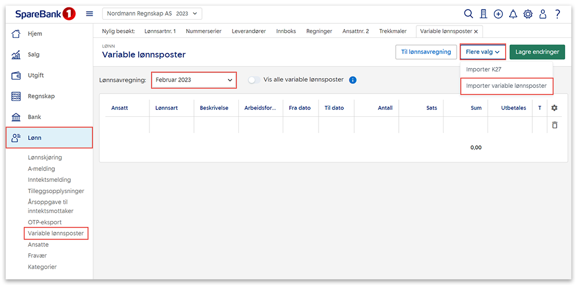Click the search magnifier icon
The width and height of the screenshot is (577, 285).
[468, 14]
